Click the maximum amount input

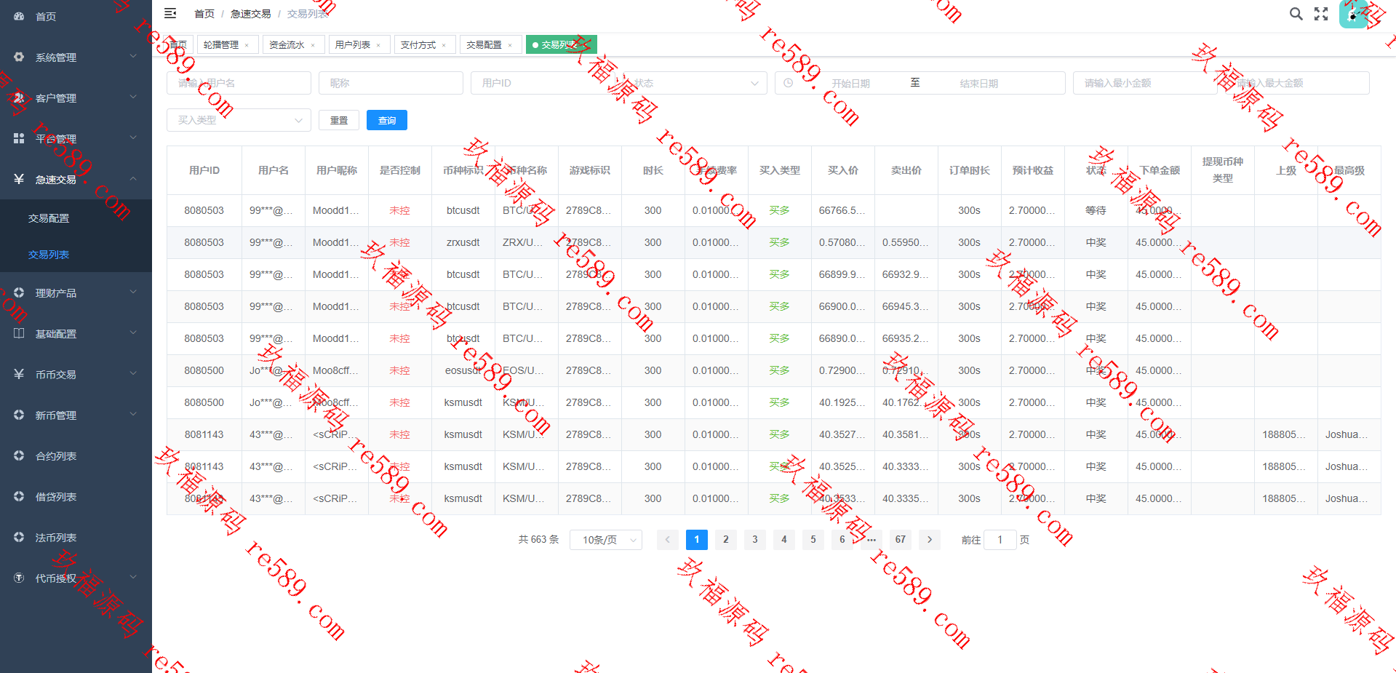point(1297,83)
